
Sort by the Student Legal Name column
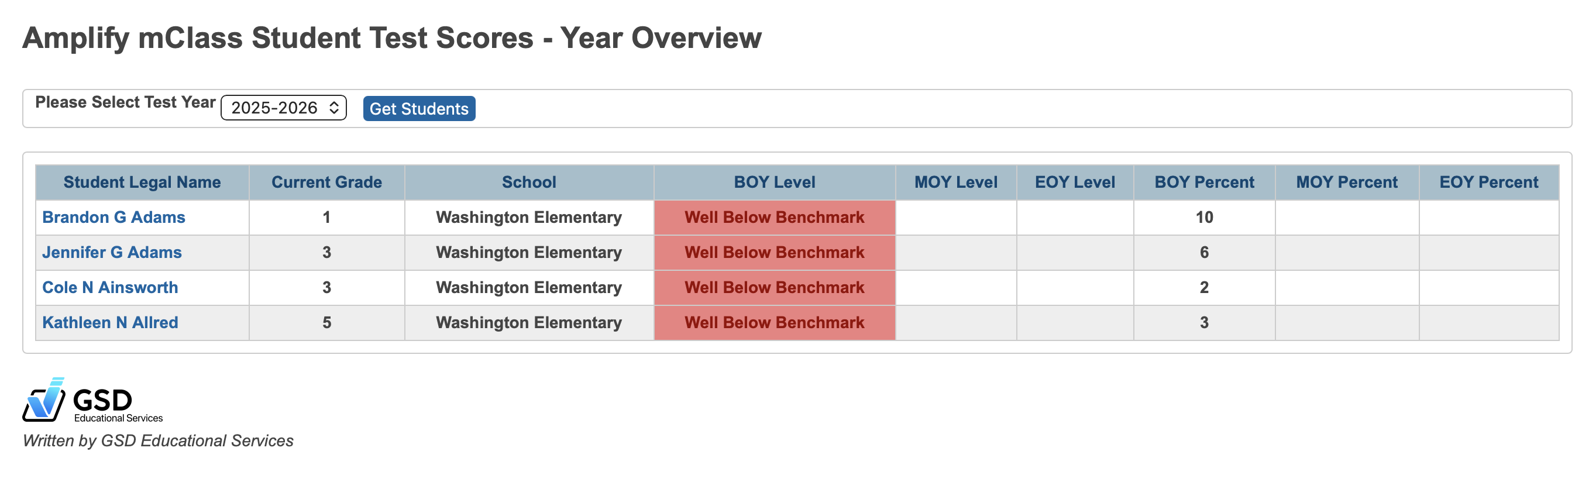click(x=142, y=182)
